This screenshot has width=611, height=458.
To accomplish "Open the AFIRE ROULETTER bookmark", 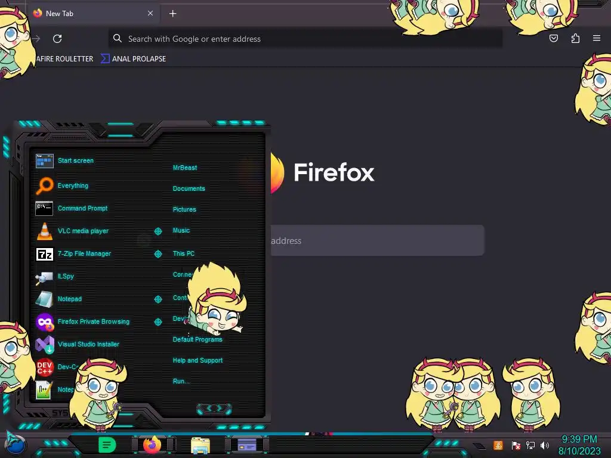I will click(x=64, y=59).
